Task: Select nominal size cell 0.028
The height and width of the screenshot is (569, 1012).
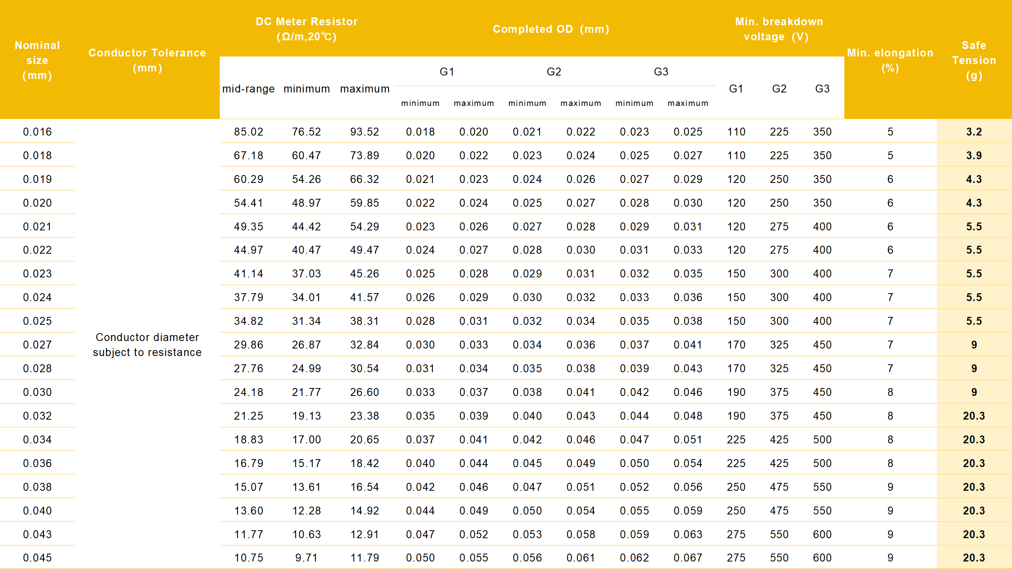Action: pos(37,368)
